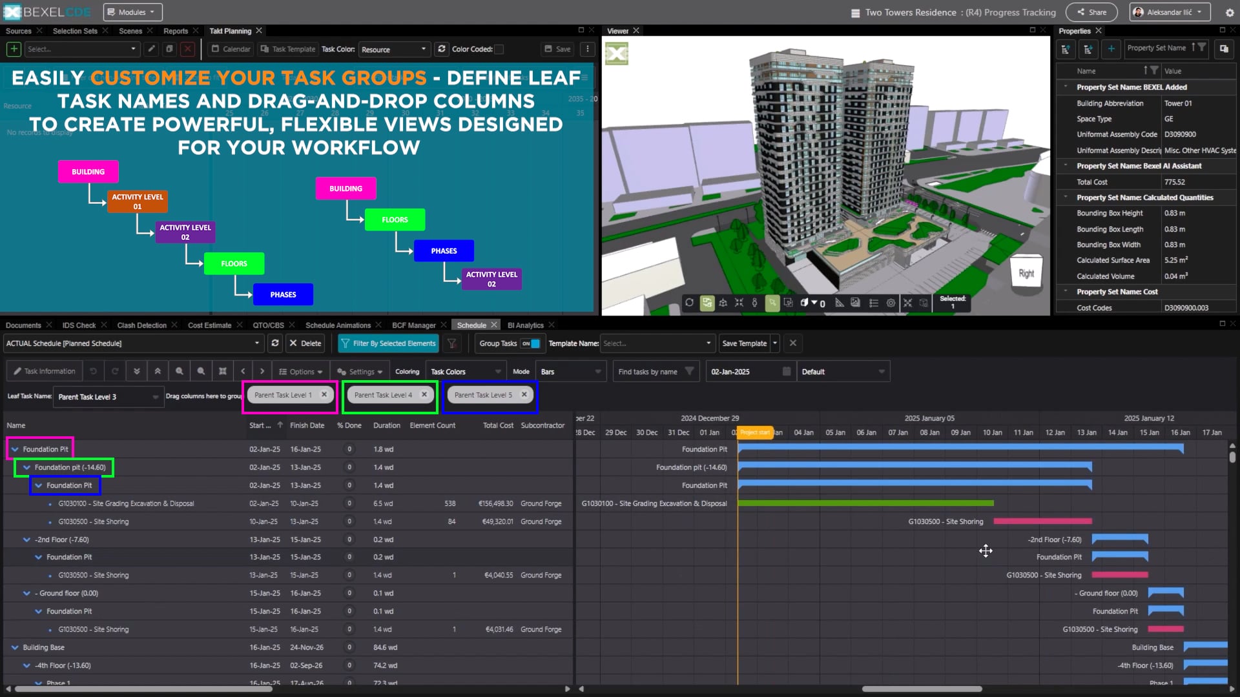Switch to the Clash Detection tab
The image size is (1240, 697).
(142, 325)
